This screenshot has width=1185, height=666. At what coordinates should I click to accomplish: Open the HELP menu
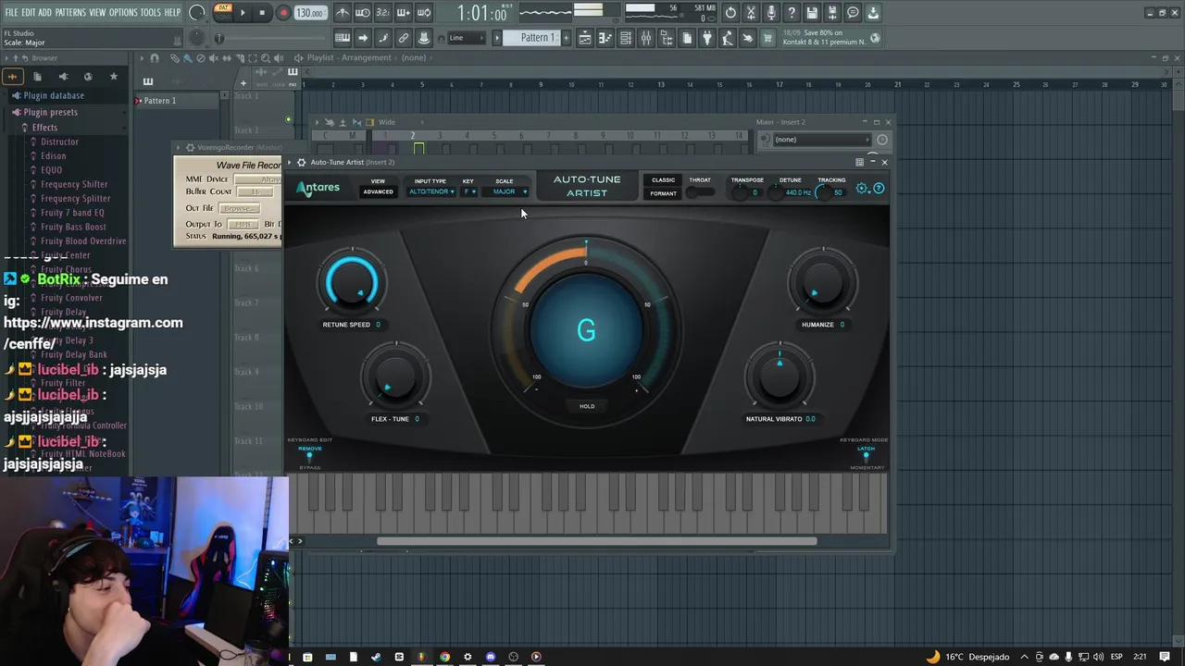point(172,13)
